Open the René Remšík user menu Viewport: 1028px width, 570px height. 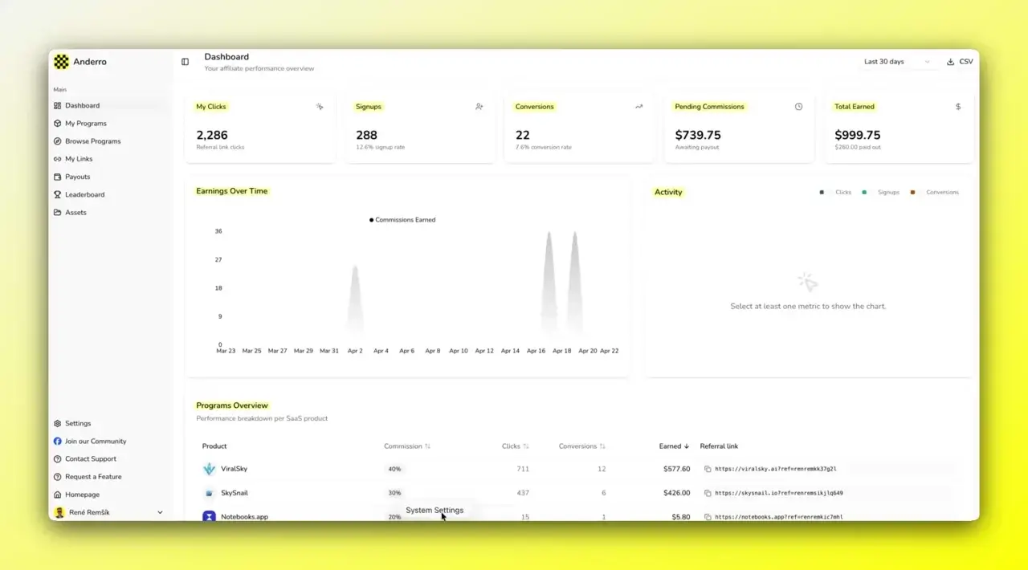(x=108, y=512)
